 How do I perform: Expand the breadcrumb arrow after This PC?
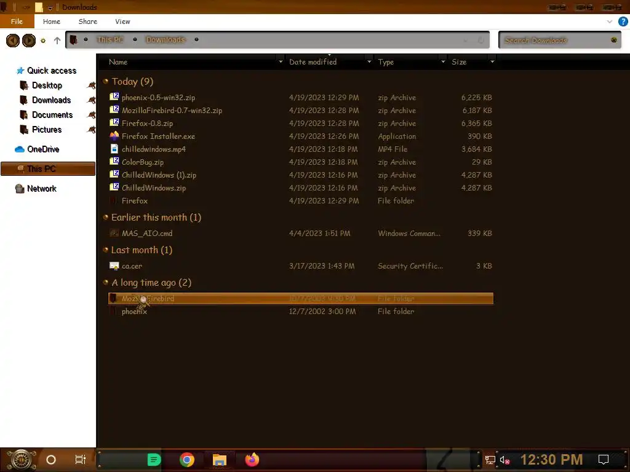135,40
